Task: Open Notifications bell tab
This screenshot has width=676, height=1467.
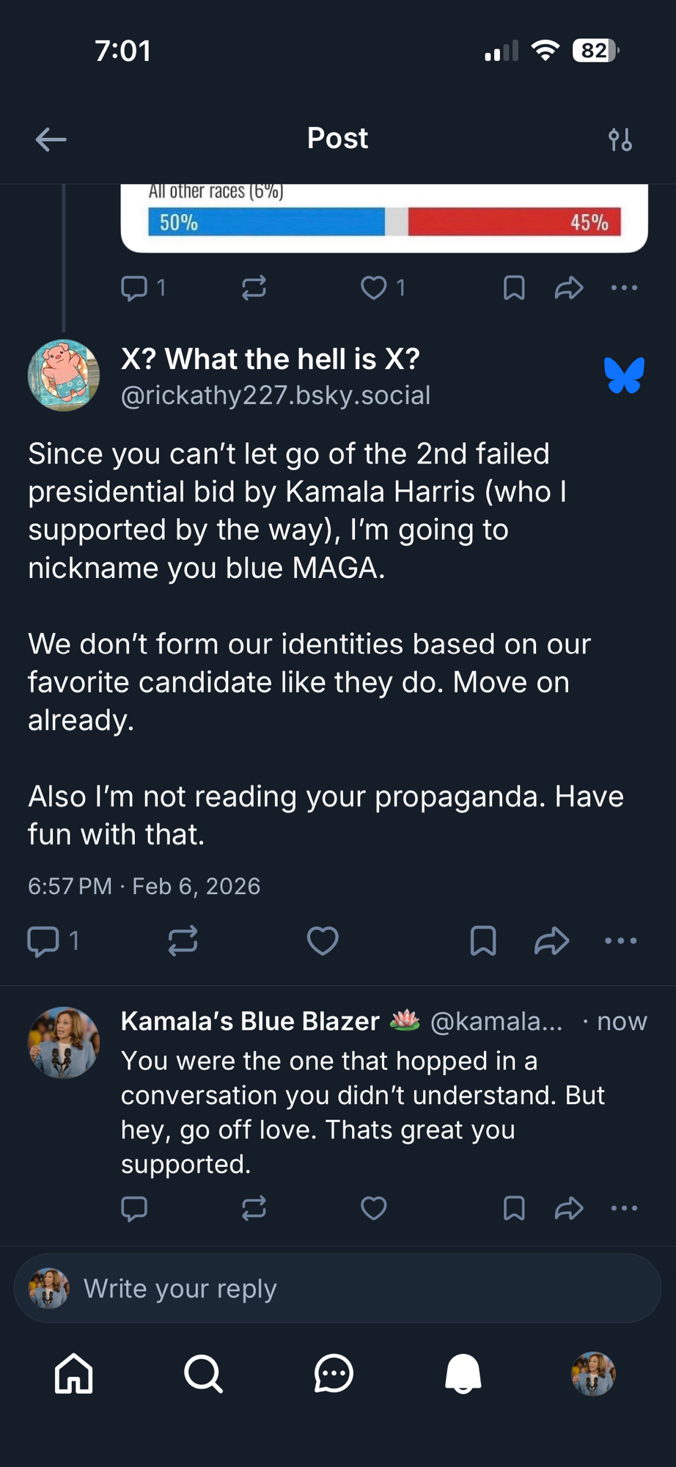Action: 463,1373
